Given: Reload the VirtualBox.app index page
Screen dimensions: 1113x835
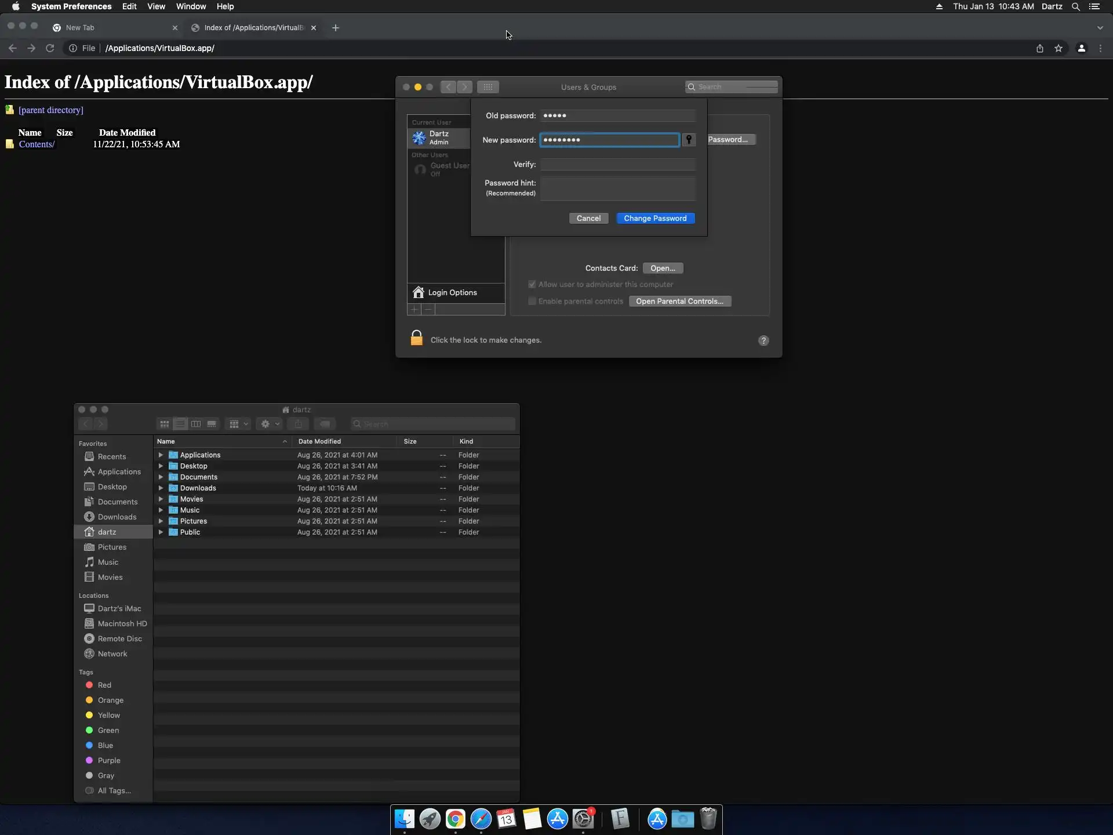Looking at the screenshot, I should coord(50,48).
